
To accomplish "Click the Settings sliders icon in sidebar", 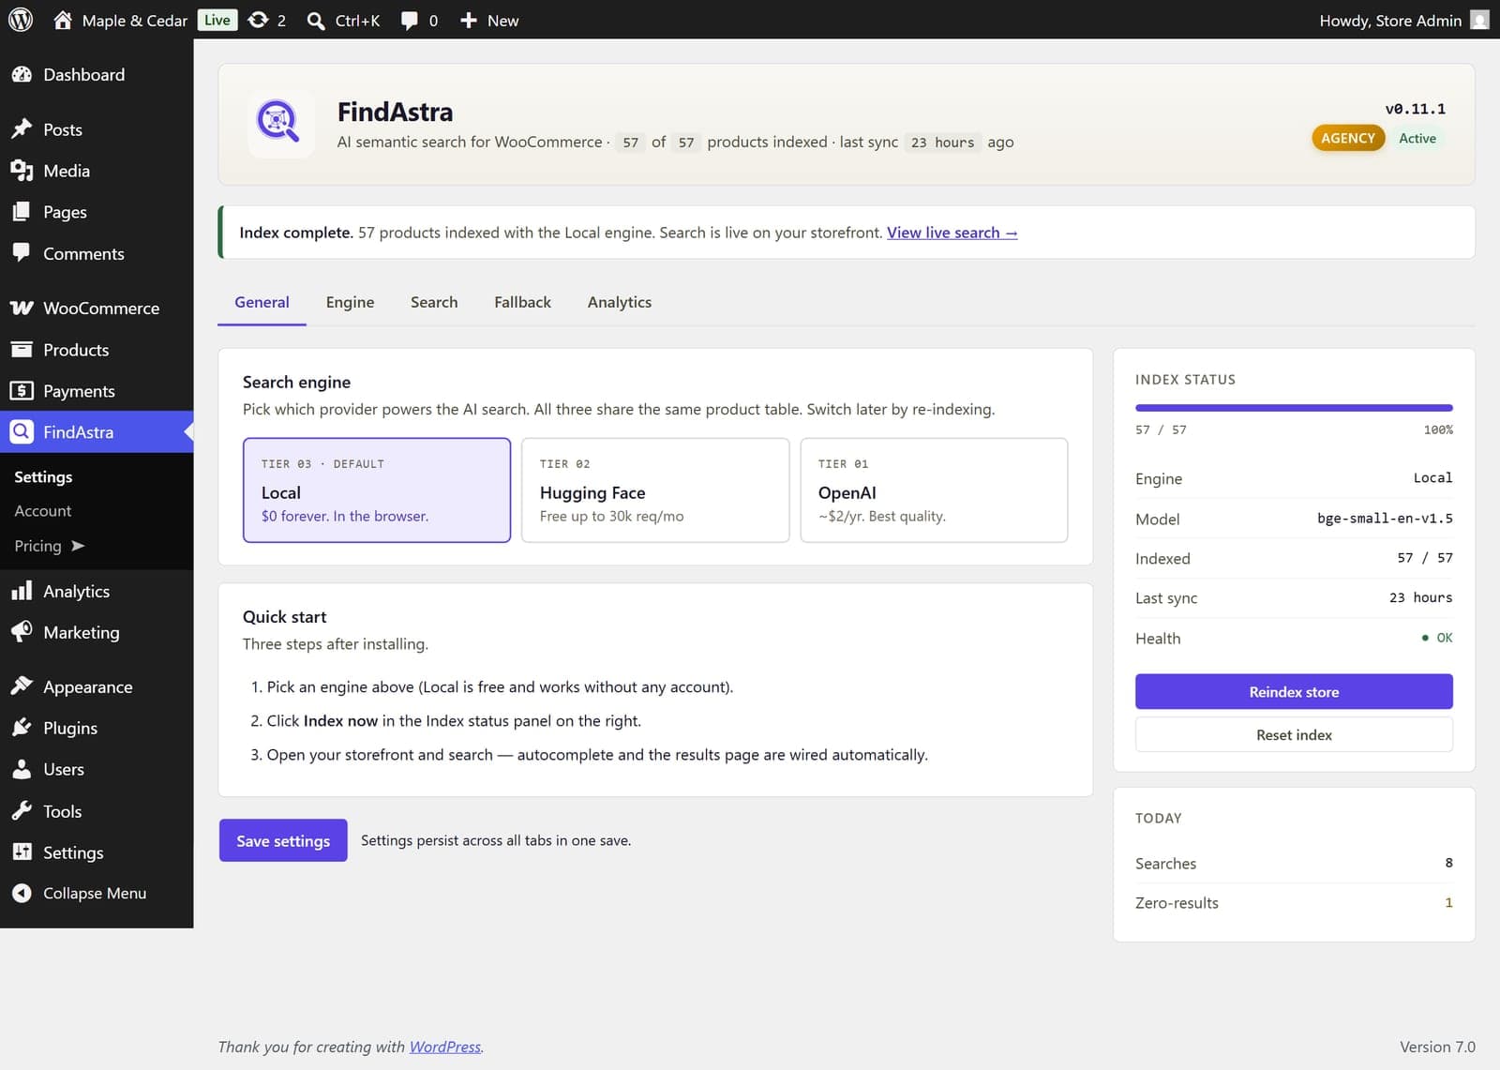I will tap(22, 851).
